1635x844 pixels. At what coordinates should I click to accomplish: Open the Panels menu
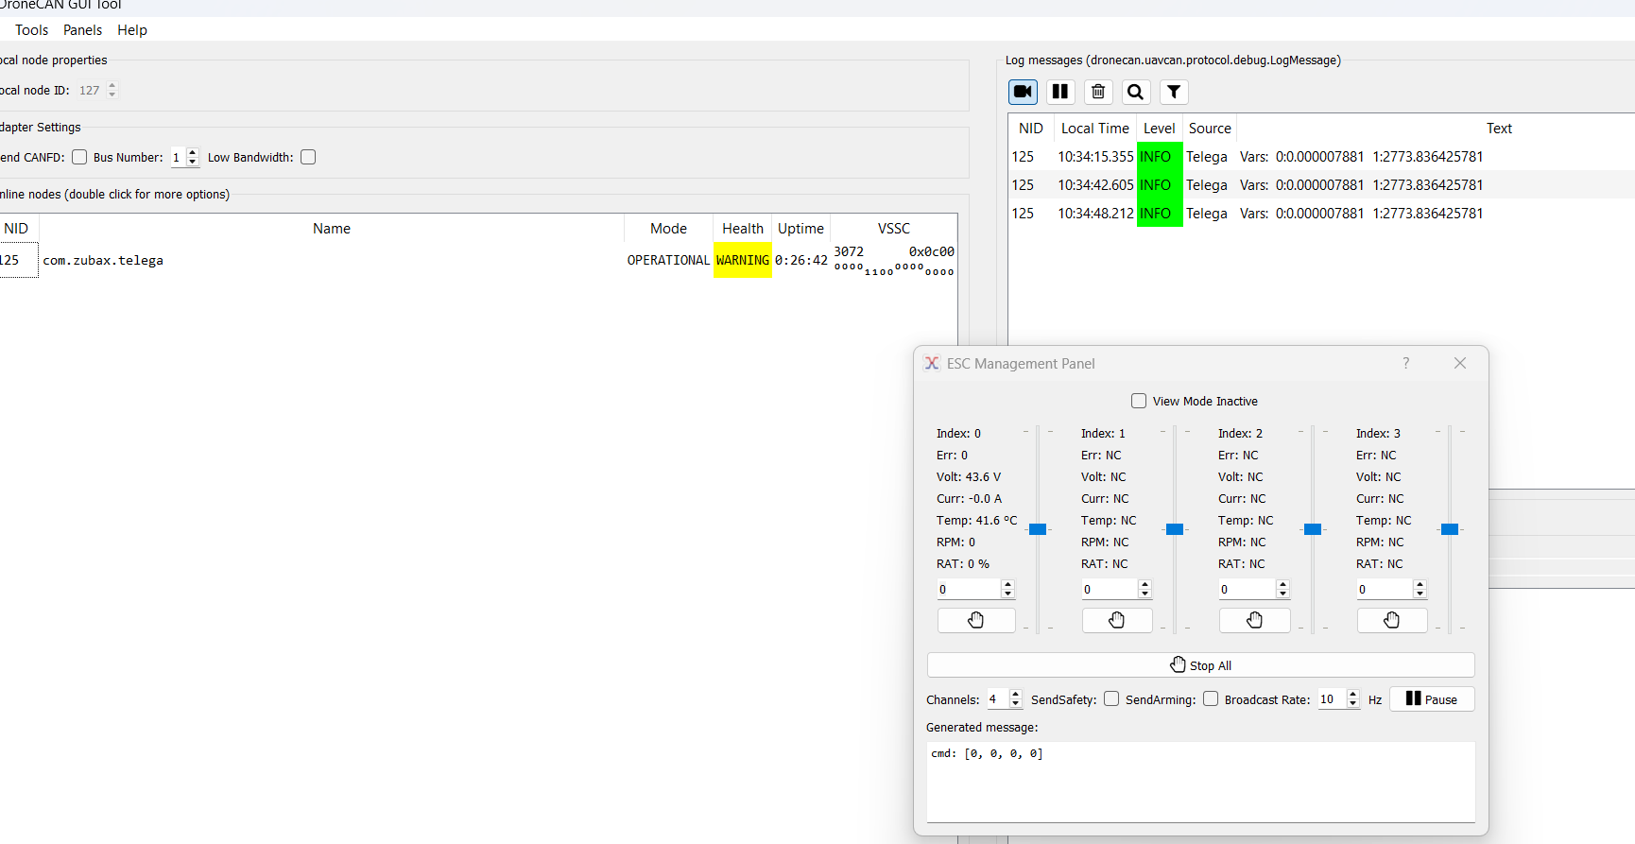click(x=82, y=30)
